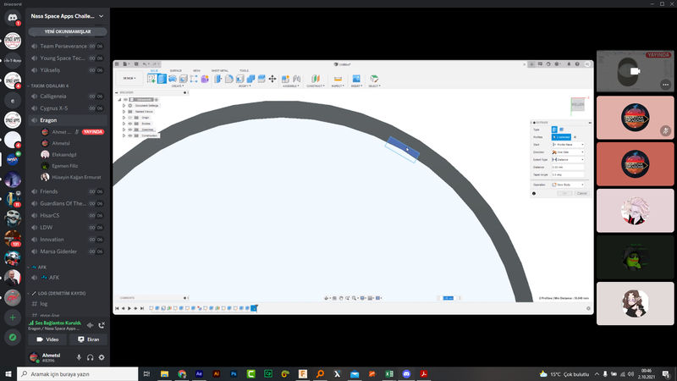Image resolution: width=677 pixels, height=381 pixels.
Task: Click the Distance input field in Extrude
Action: click(x=568, y=168)
